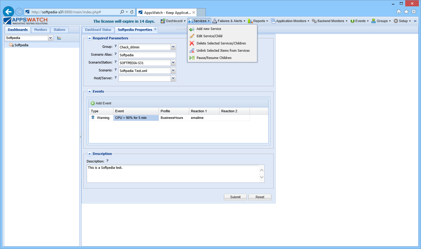
Task: Click the browser forward arrow button
Action: 19,12
